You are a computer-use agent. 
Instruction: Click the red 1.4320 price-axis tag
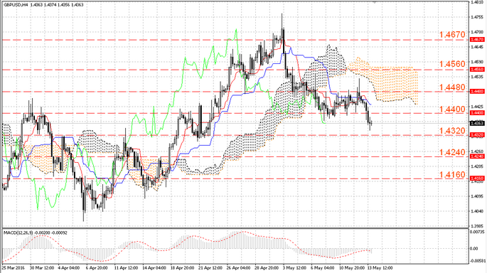point(477,135)
